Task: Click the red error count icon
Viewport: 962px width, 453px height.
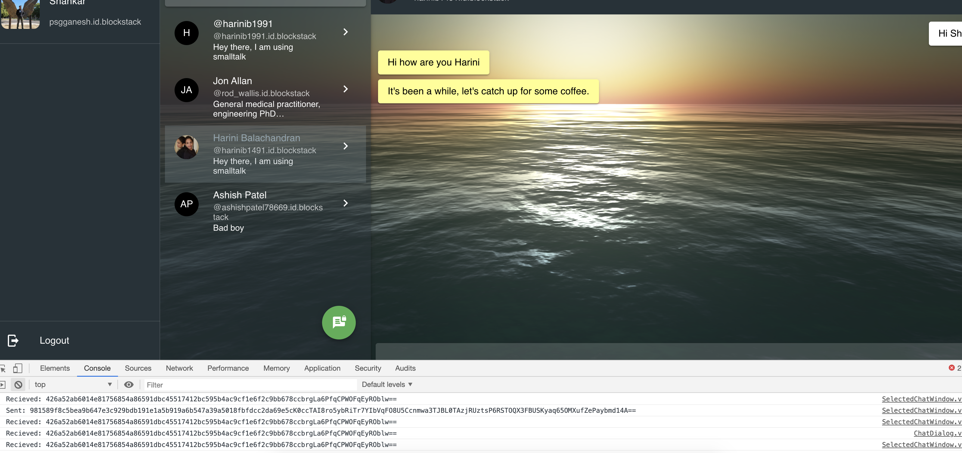Action: pyautogui.click(x=951, y=368)
